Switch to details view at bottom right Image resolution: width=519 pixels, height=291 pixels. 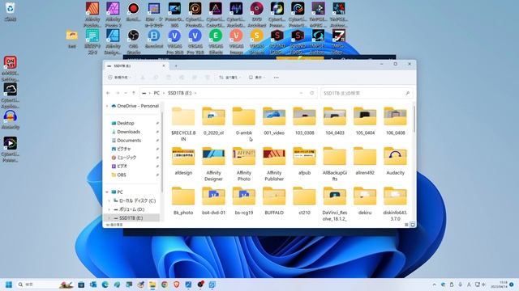[406, 225]
